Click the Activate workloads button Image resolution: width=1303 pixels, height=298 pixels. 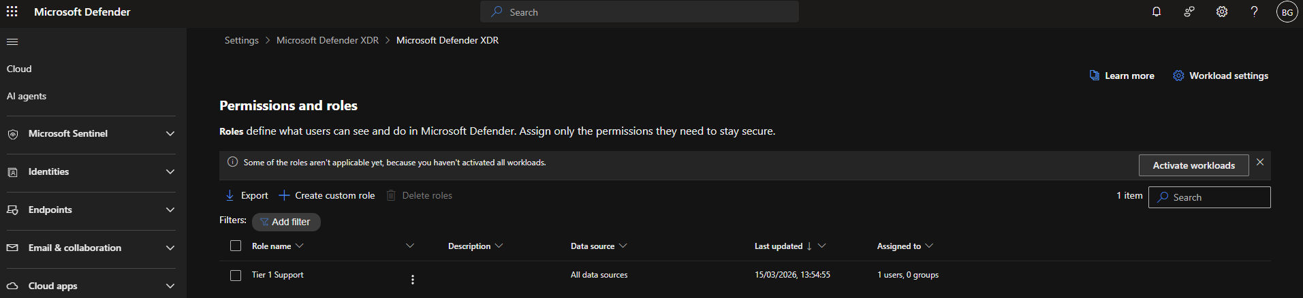[1193, 165]
